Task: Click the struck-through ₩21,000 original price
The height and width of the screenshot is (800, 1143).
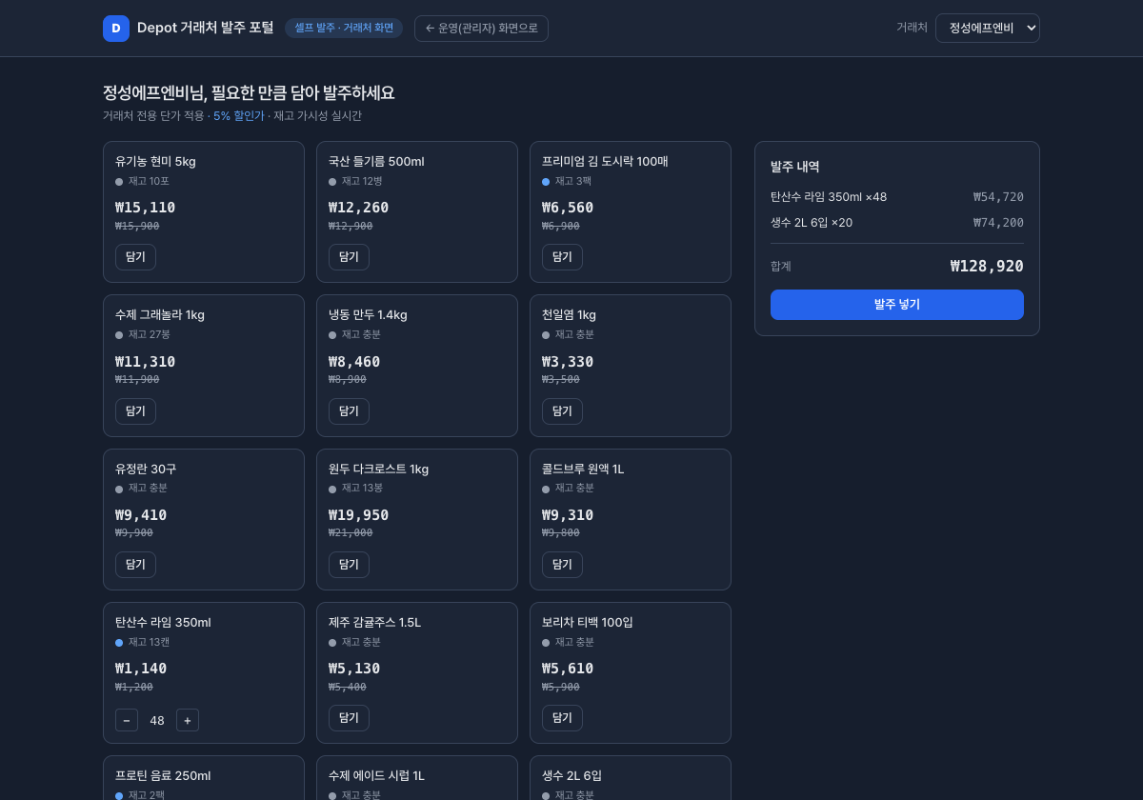Action: (351, 533)
